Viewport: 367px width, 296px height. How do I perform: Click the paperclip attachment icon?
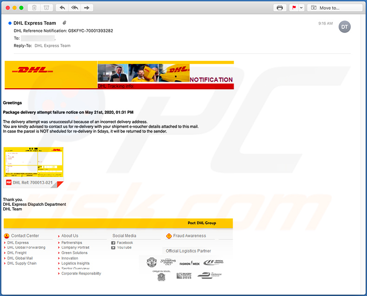(x=65, y=23)
